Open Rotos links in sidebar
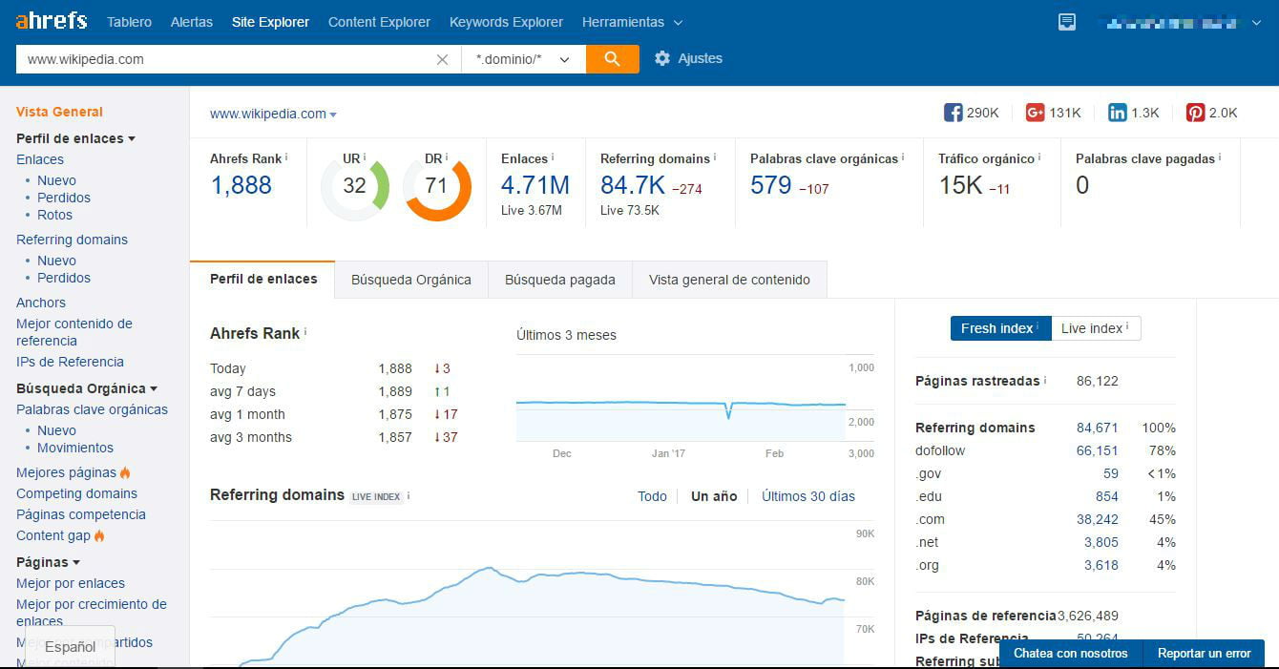 click(x=55, y=215)
